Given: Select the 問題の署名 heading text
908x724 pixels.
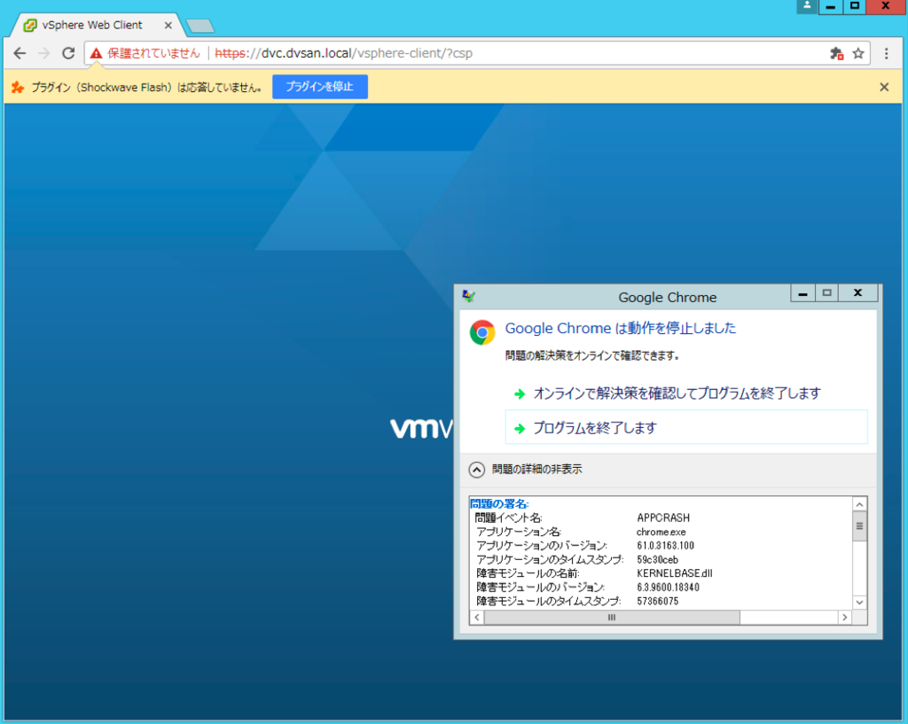Looking at the screenshot, I should (x=499, y=503).
